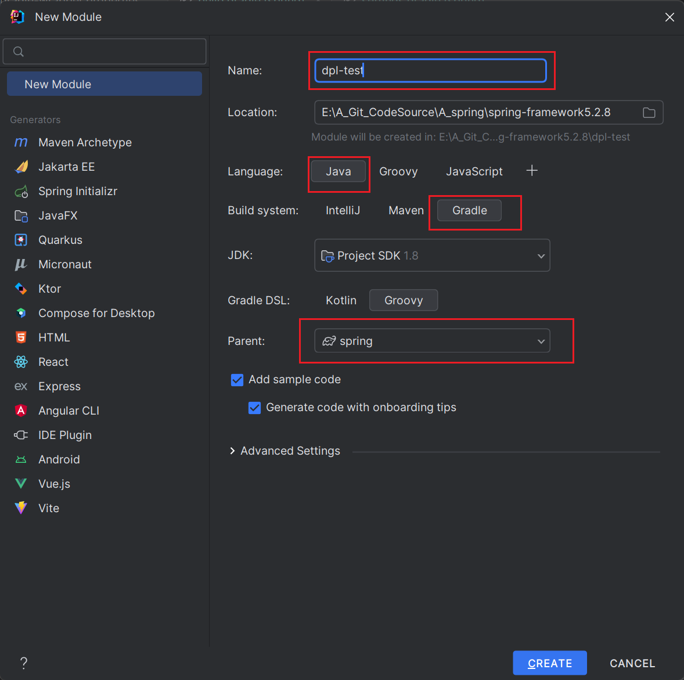Select Express generator label
The image size is (684, 680).
pos(59,386)
